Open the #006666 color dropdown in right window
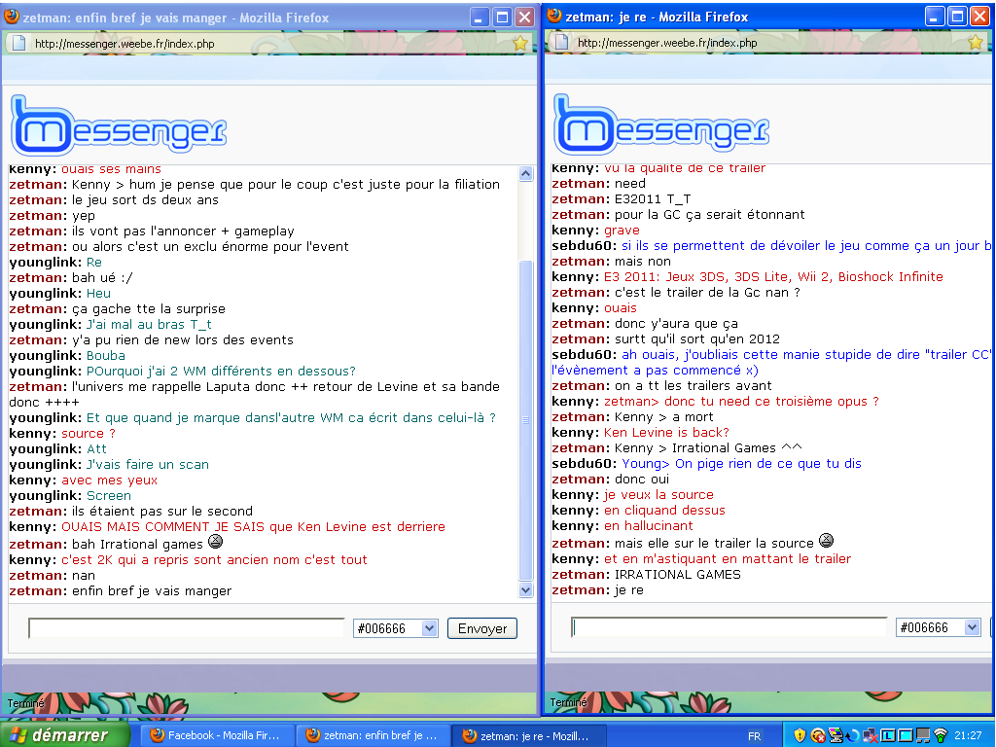Viewport: 996px width, 747px height. (x=939, y=627)
